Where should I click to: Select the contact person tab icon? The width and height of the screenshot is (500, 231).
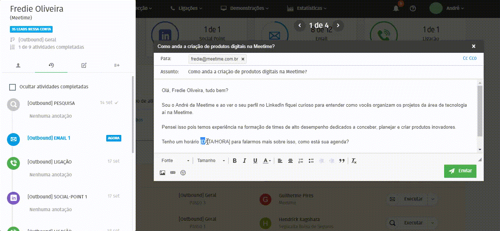pos(18,65)
